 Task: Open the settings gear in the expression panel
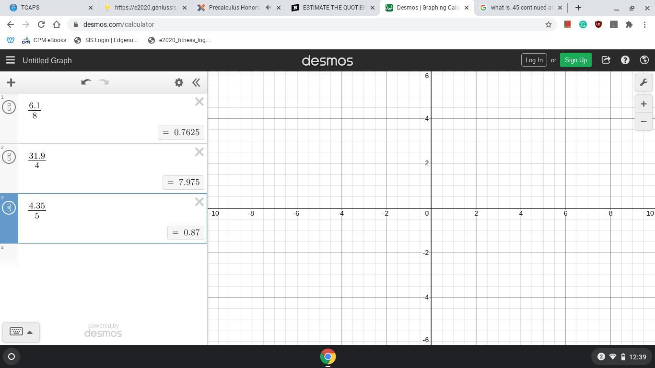tap(178, 82)
